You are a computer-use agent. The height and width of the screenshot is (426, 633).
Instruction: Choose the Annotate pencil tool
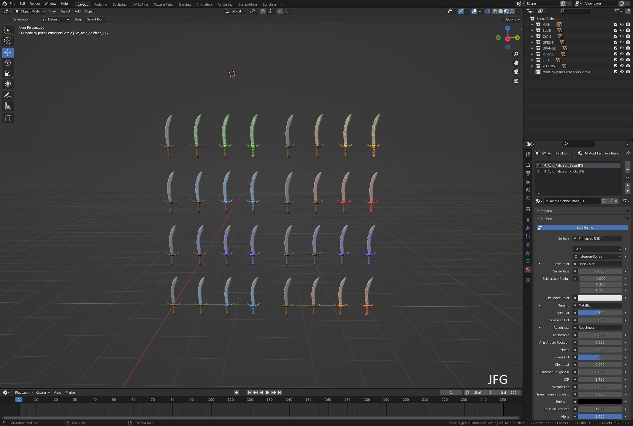click(8, 95)
